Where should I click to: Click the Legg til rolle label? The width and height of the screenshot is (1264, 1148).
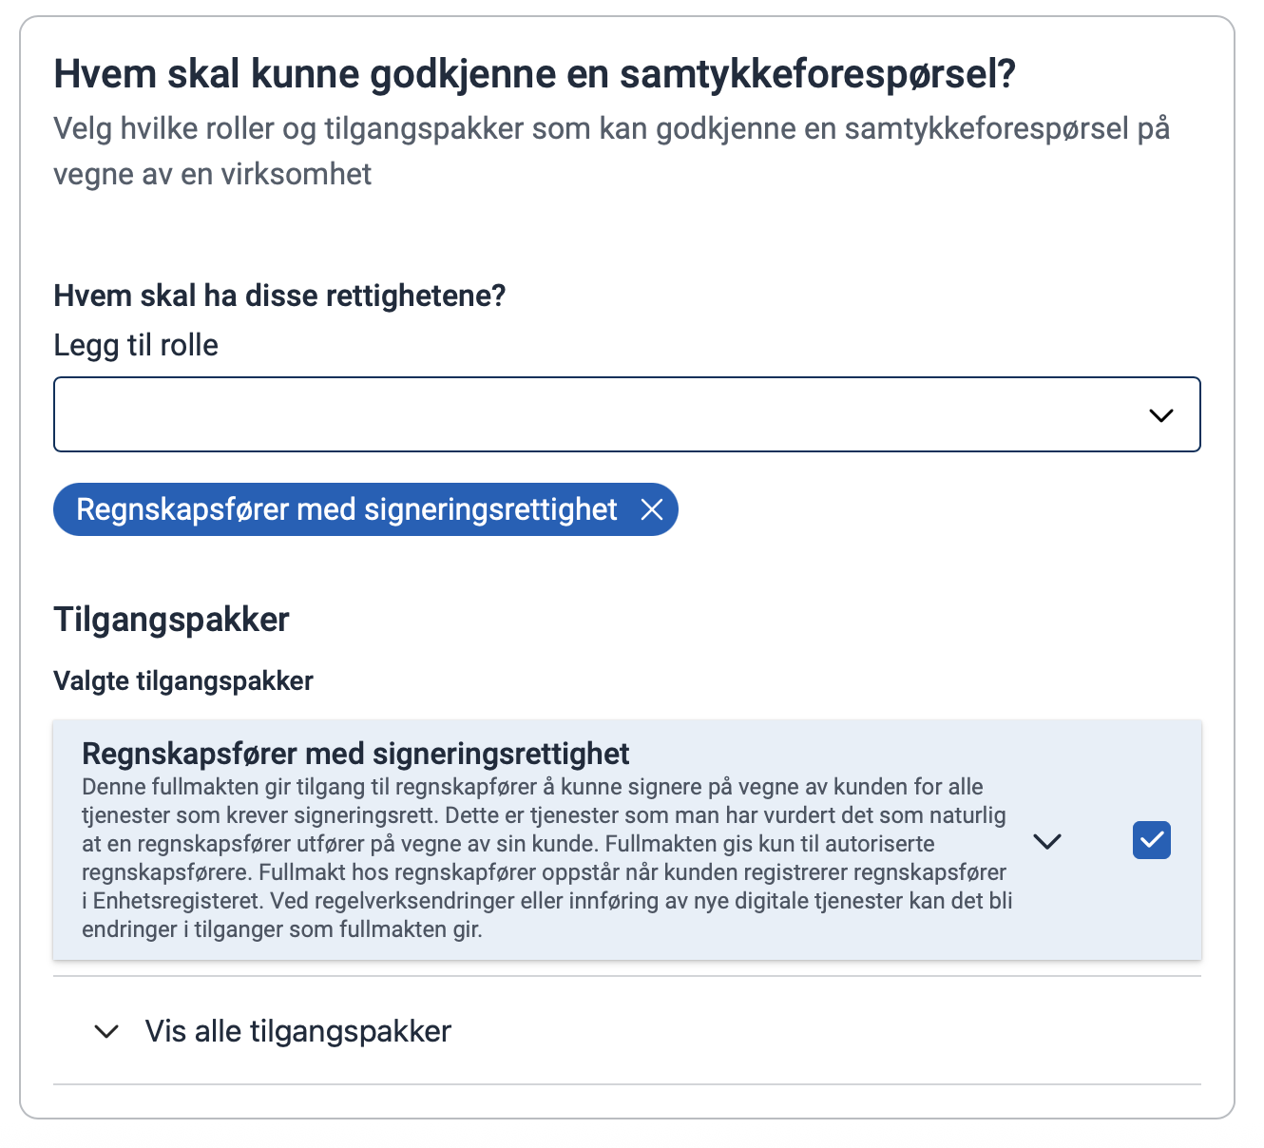[x=136, y=345]
